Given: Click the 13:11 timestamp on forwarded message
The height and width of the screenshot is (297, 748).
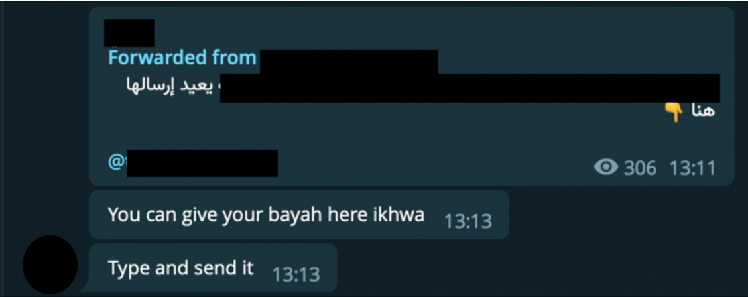Looking at the screenshot, I should [x=692, y=168].
